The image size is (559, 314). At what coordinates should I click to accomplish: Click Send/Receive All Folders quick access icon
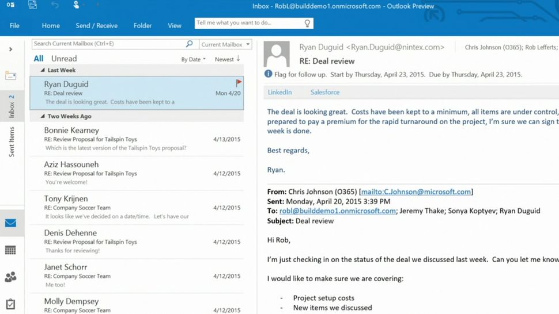point(32,5)
